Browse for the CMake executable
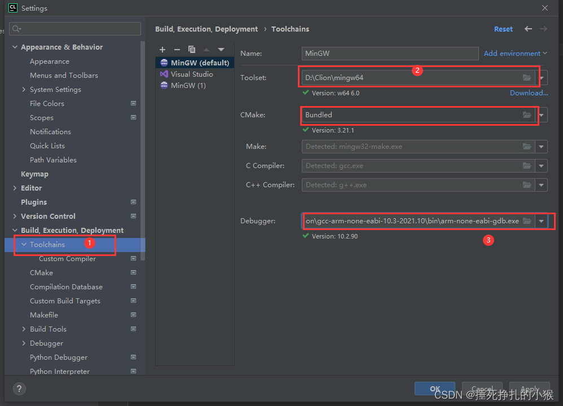This screenshot has width=563, height=406. pyautogui.click(x=527, y=115)
